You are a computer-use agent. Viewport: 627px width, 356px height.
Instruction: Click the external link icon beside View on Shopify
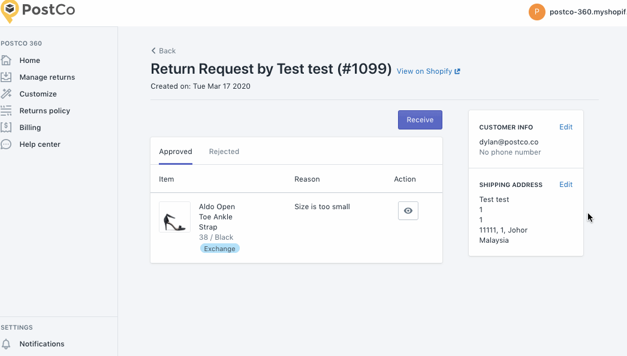coord(457,71)
